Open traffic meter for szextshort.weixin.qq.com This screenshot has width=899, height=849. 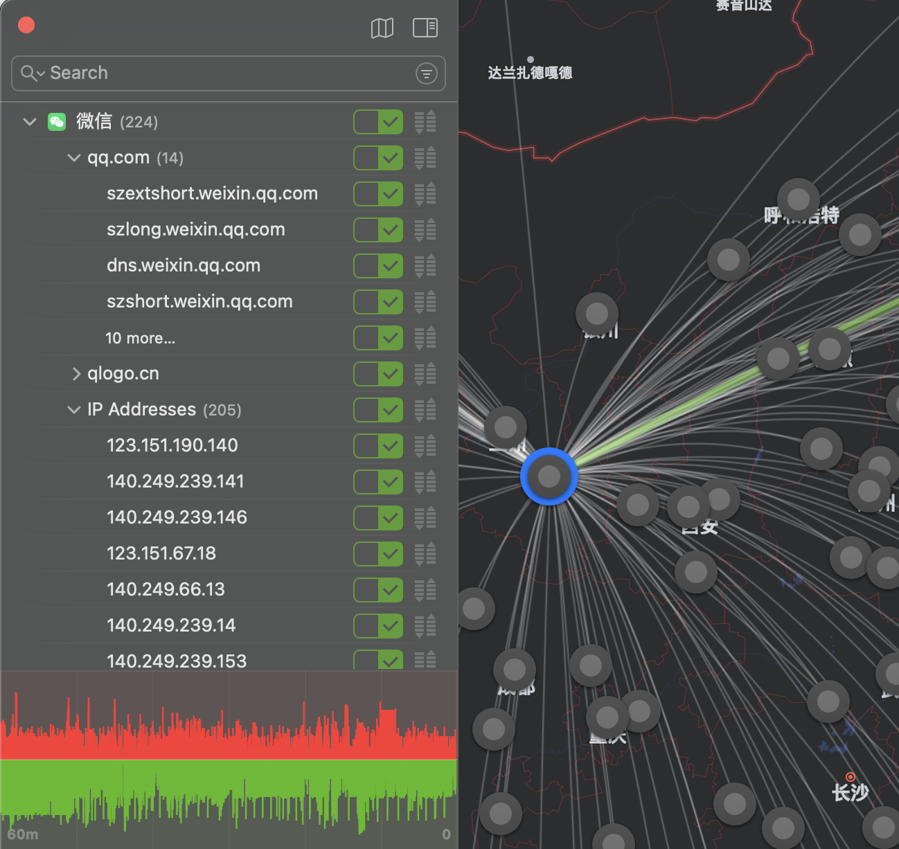(425, 194)
